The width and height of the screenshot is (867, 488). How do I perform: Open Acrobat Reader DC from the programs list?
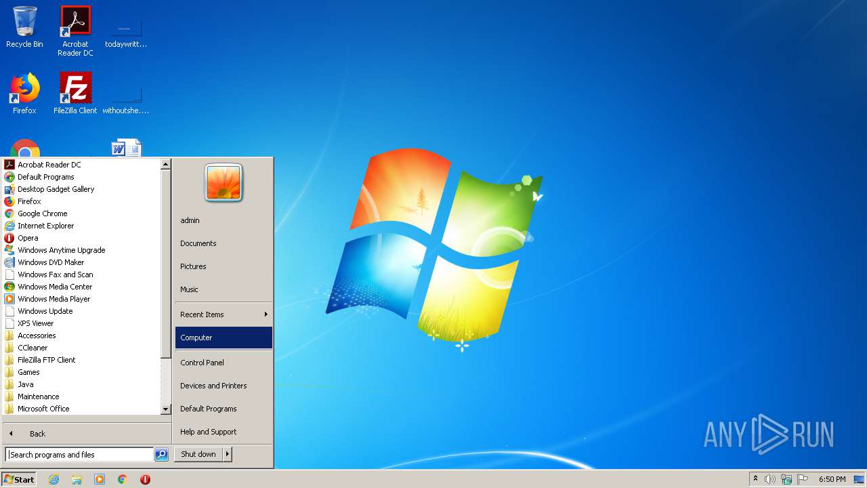tap(81, 165)
